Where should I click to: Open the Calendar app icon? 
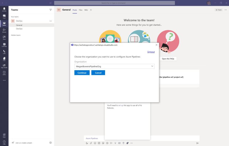pos(4,45)
